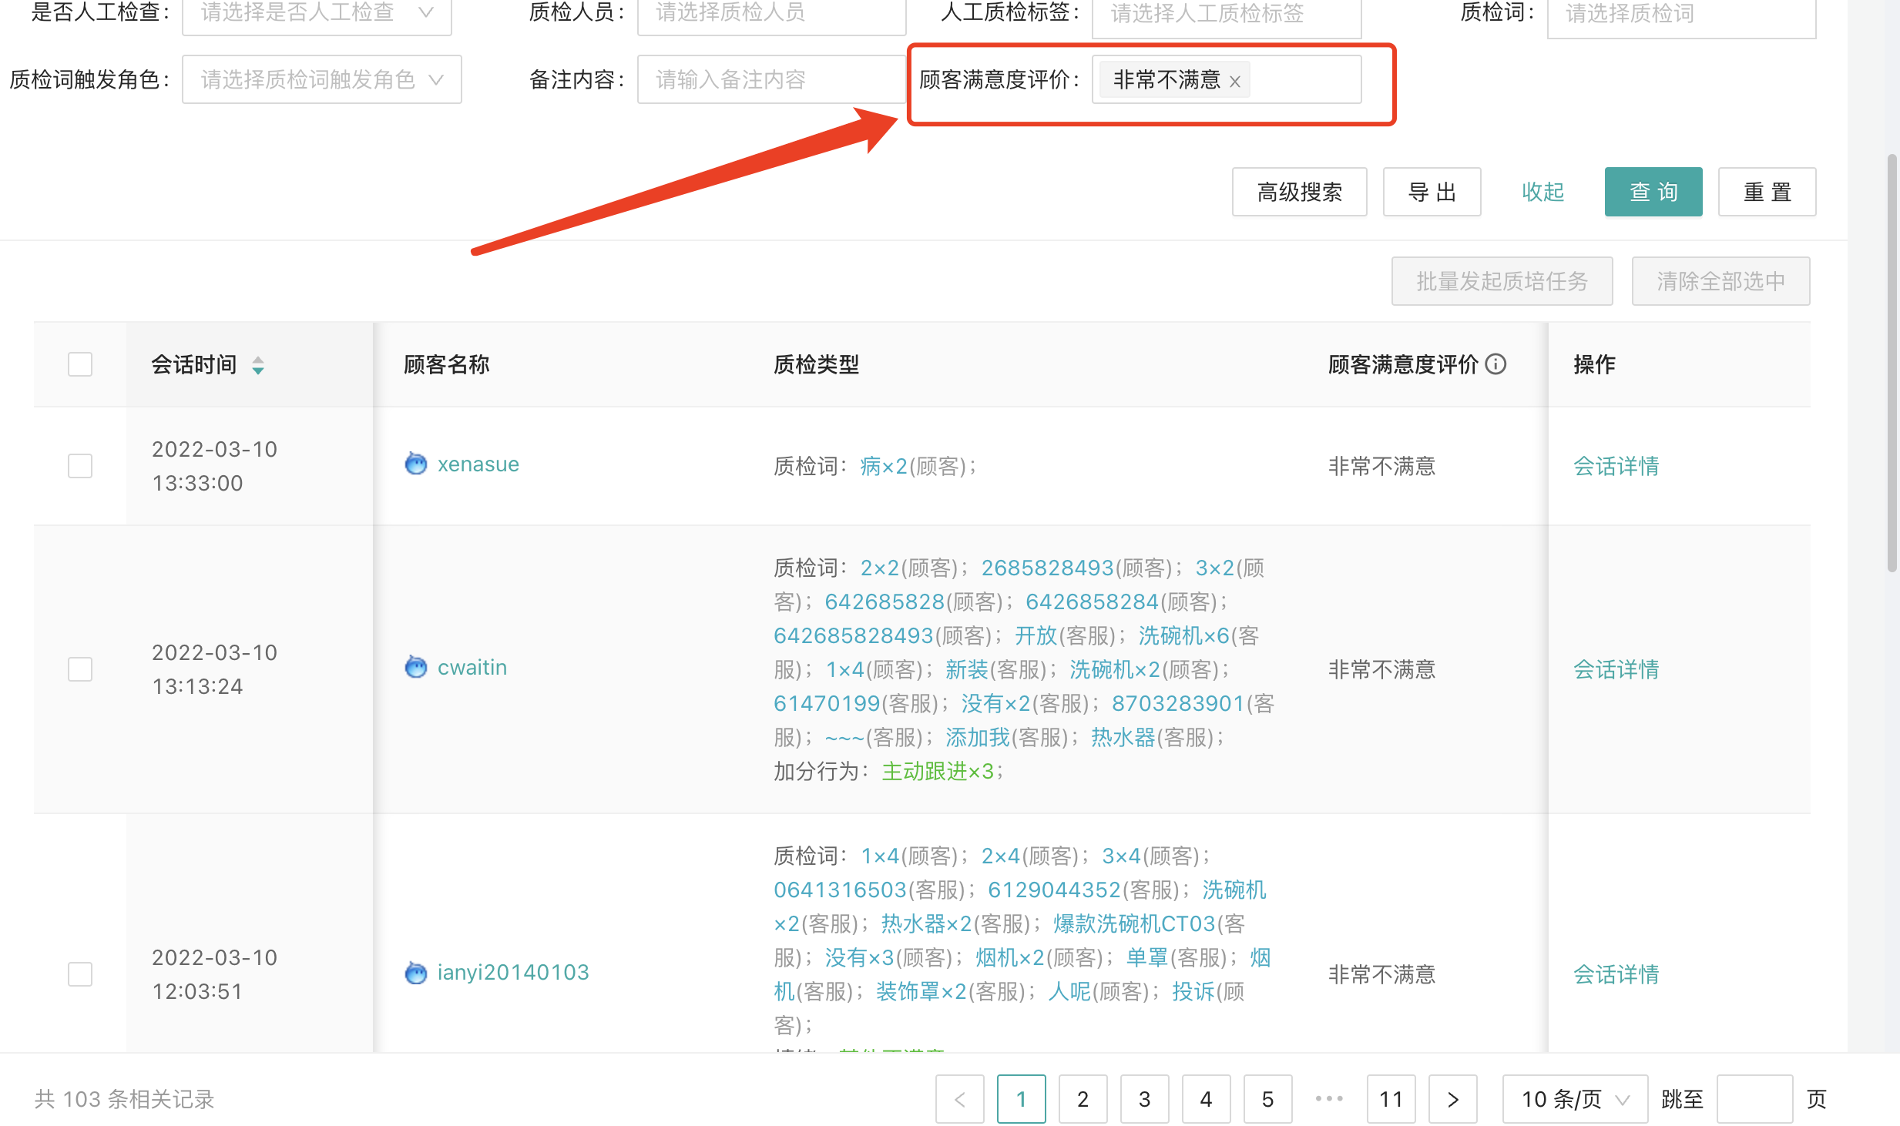
Task: Open customer ianyi20140103 link
Action: [x=513, y=973]
